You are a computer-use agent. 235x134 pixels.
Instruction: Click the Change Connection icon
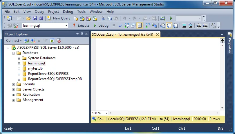coord(16,26)
